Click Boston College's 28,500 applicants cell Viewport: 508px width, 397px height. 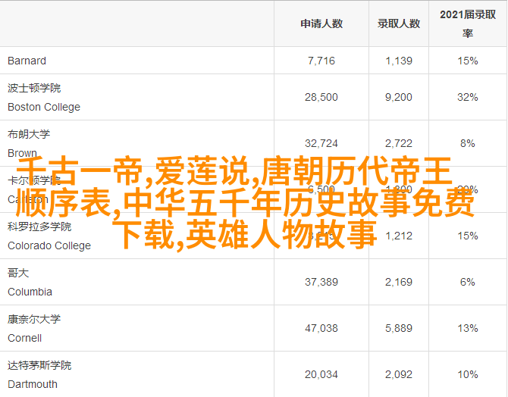point(321,97)
